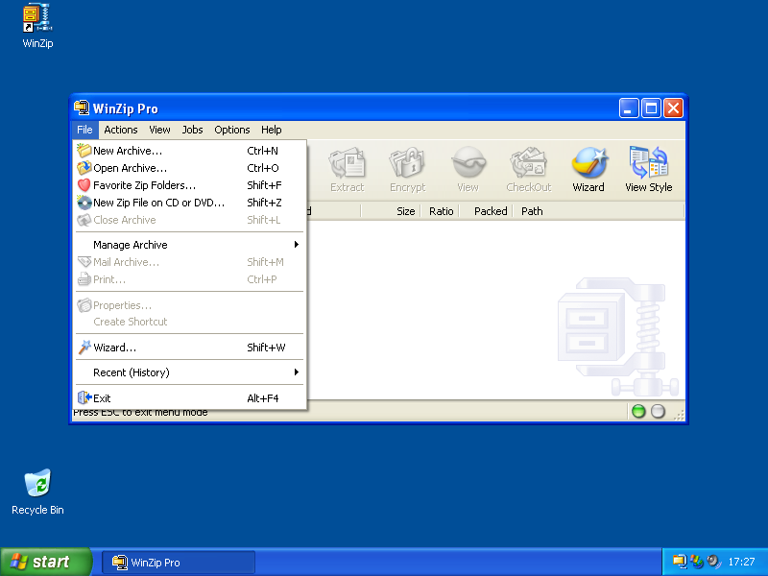Click the Windows start button
This screenshot has height=576, width=768.
[x=45, y=562]
